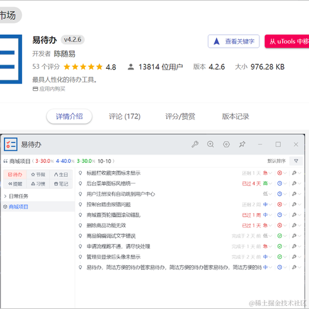The height and width of the screenshot is (309, 309).
Task: Open the 评分/赞赏 tab
Action: click(180, 117)
